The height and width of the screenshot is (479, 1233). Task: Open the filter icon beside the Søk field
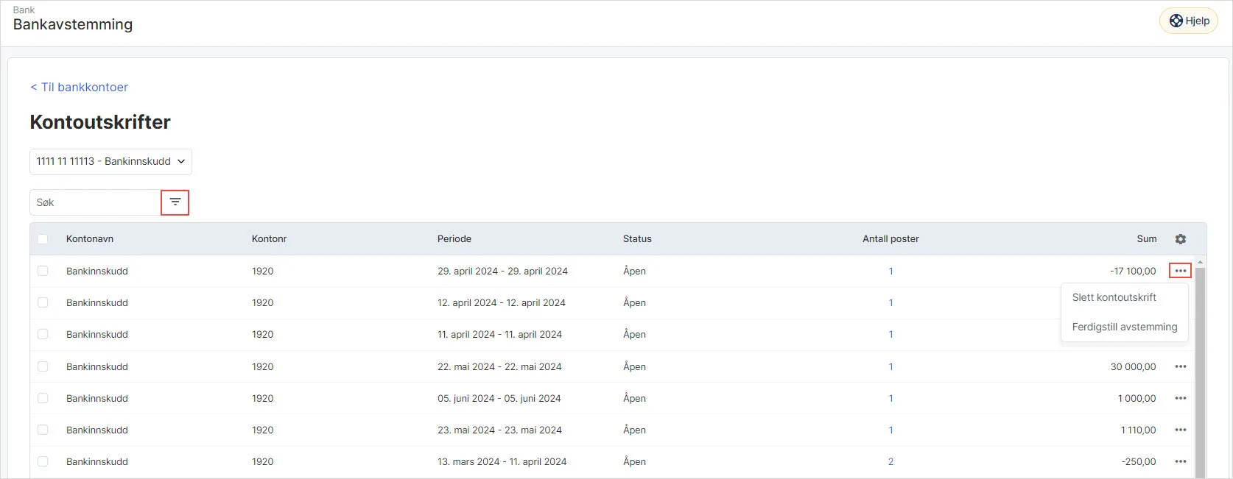[175, 202]
